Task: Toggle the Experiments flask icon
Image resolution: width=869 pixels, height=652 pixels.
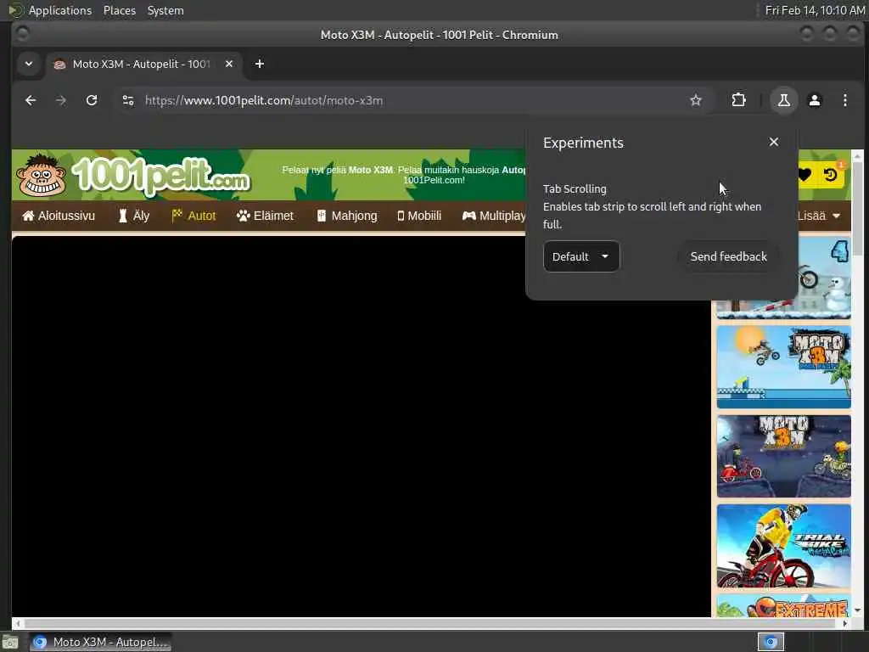Action: click(x=783, y=100)
